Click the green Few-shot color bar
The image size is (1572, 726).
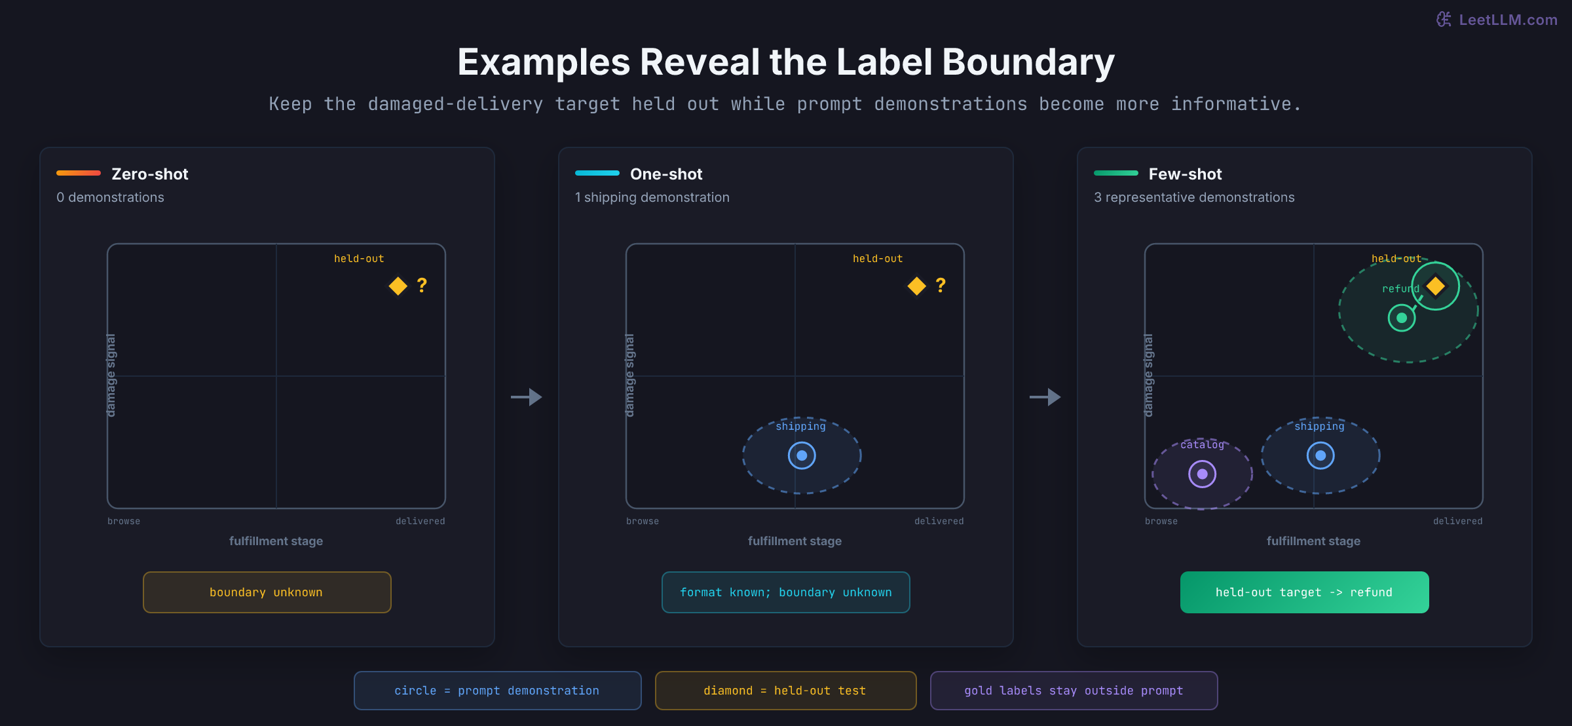click(x=1116, y=173)
